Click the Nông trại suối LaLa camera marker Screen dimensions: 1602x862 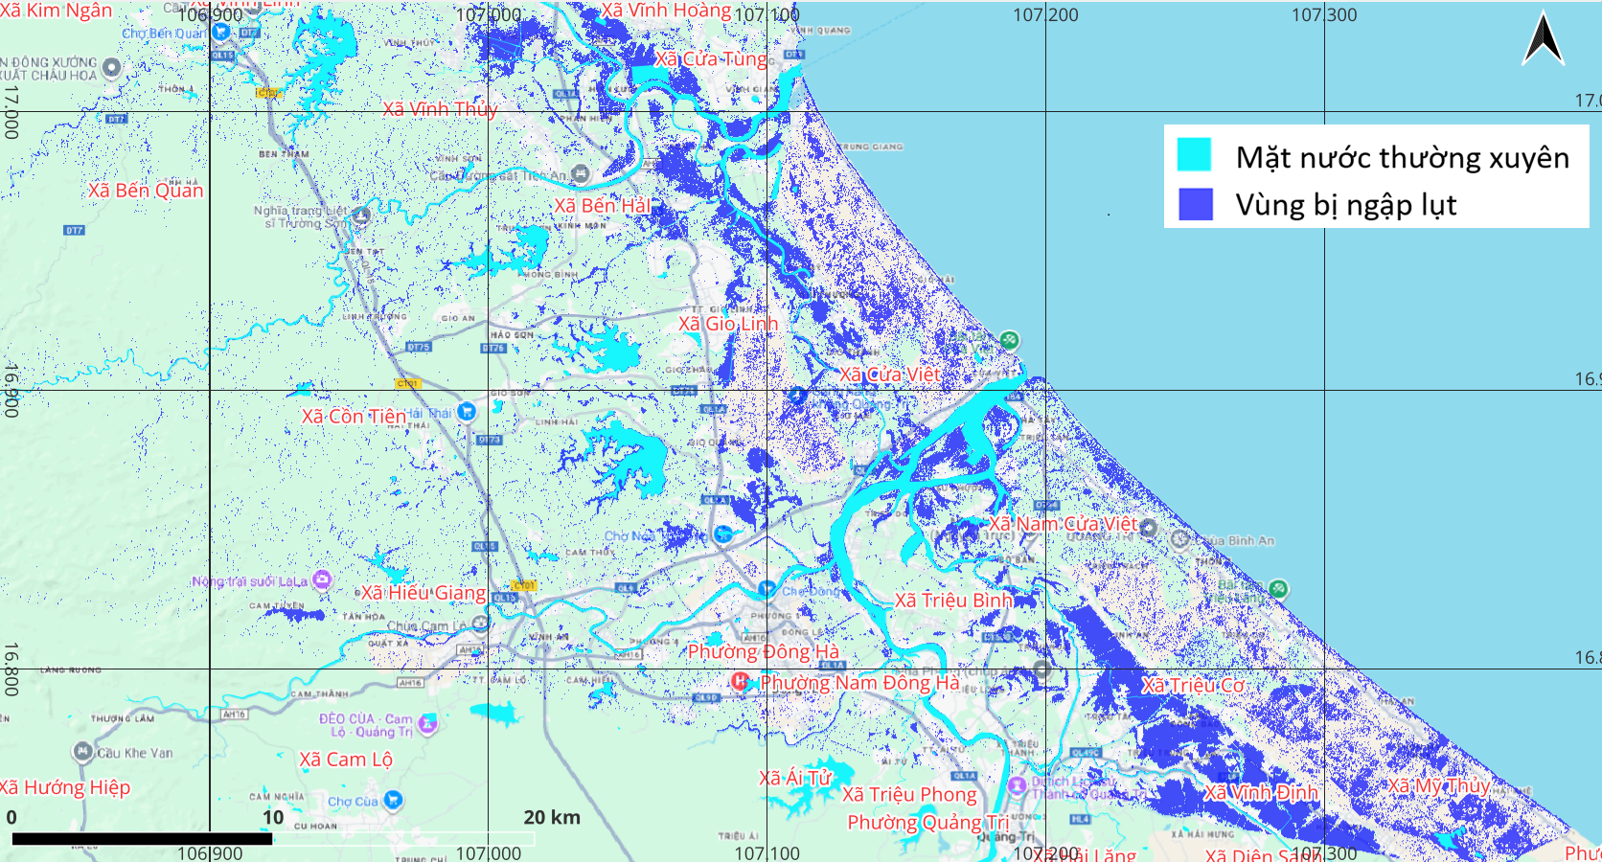click(322, 579)
